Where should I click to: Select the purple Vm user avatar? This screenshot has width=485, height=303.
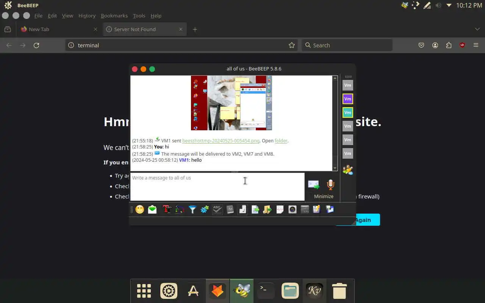(347, 99)
